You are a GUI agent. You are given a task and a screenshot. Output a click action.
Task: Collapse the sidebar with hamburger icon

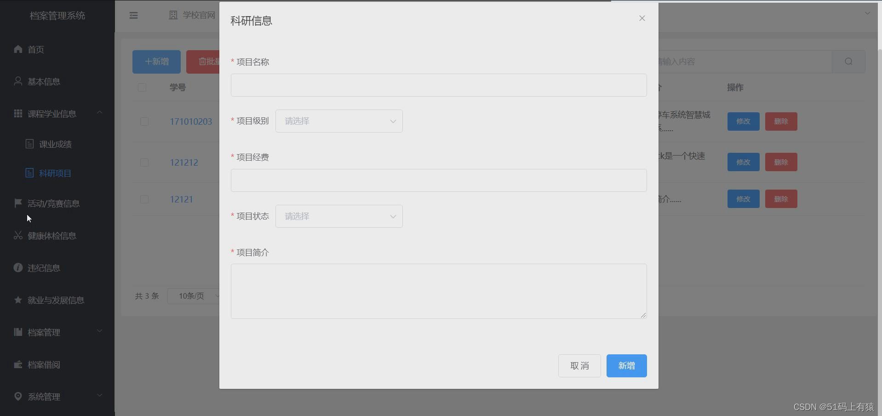(133, 15)
